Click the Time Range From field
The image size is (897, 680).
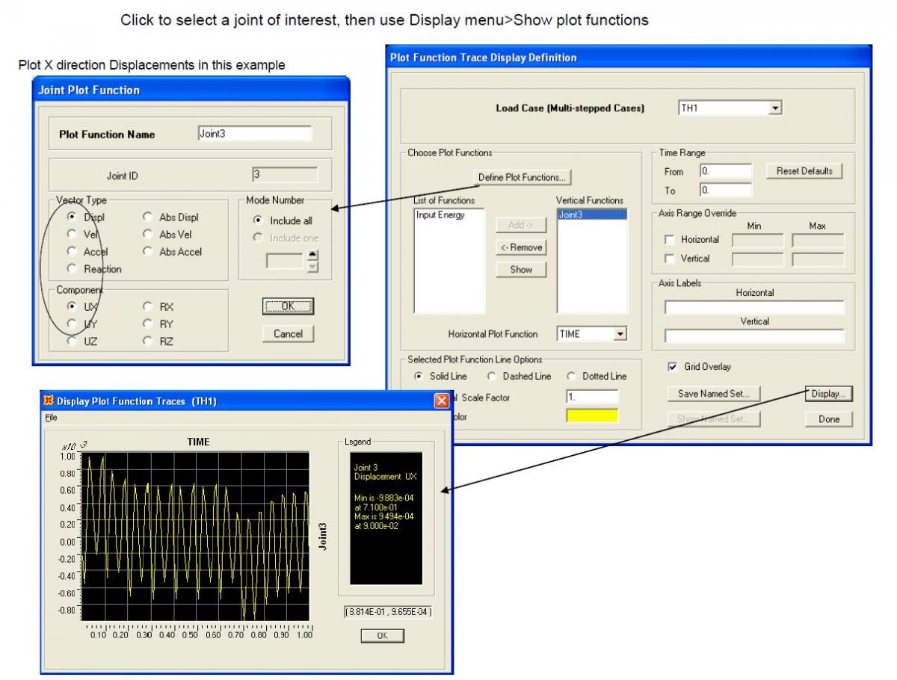pos(725,171)
